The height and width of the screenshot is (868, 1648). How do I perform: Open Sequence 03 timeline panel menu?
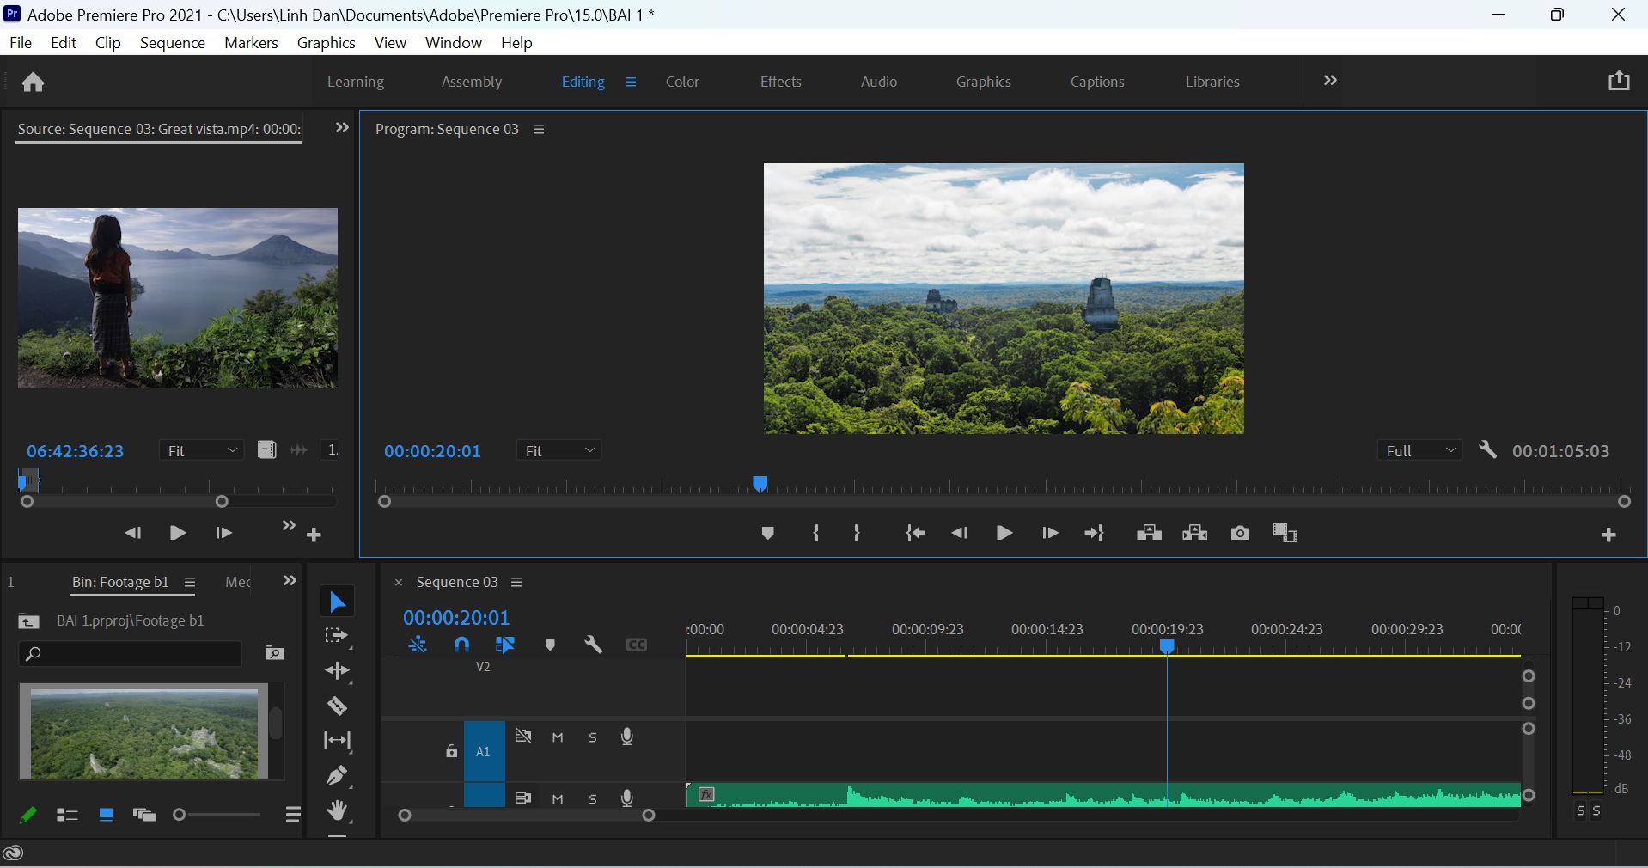point(516,582)
